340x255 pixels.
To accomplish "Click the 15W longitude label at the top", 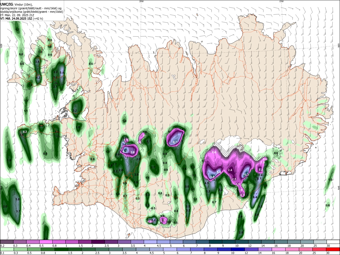I will pyautogui.click(x=281, y=1).
